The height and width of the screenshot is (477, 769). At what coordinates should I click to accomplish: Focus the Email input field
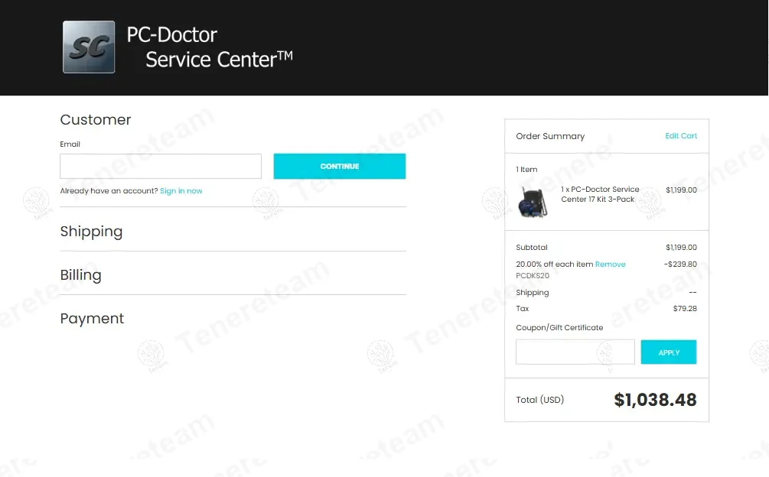click(x=161, y=167)
